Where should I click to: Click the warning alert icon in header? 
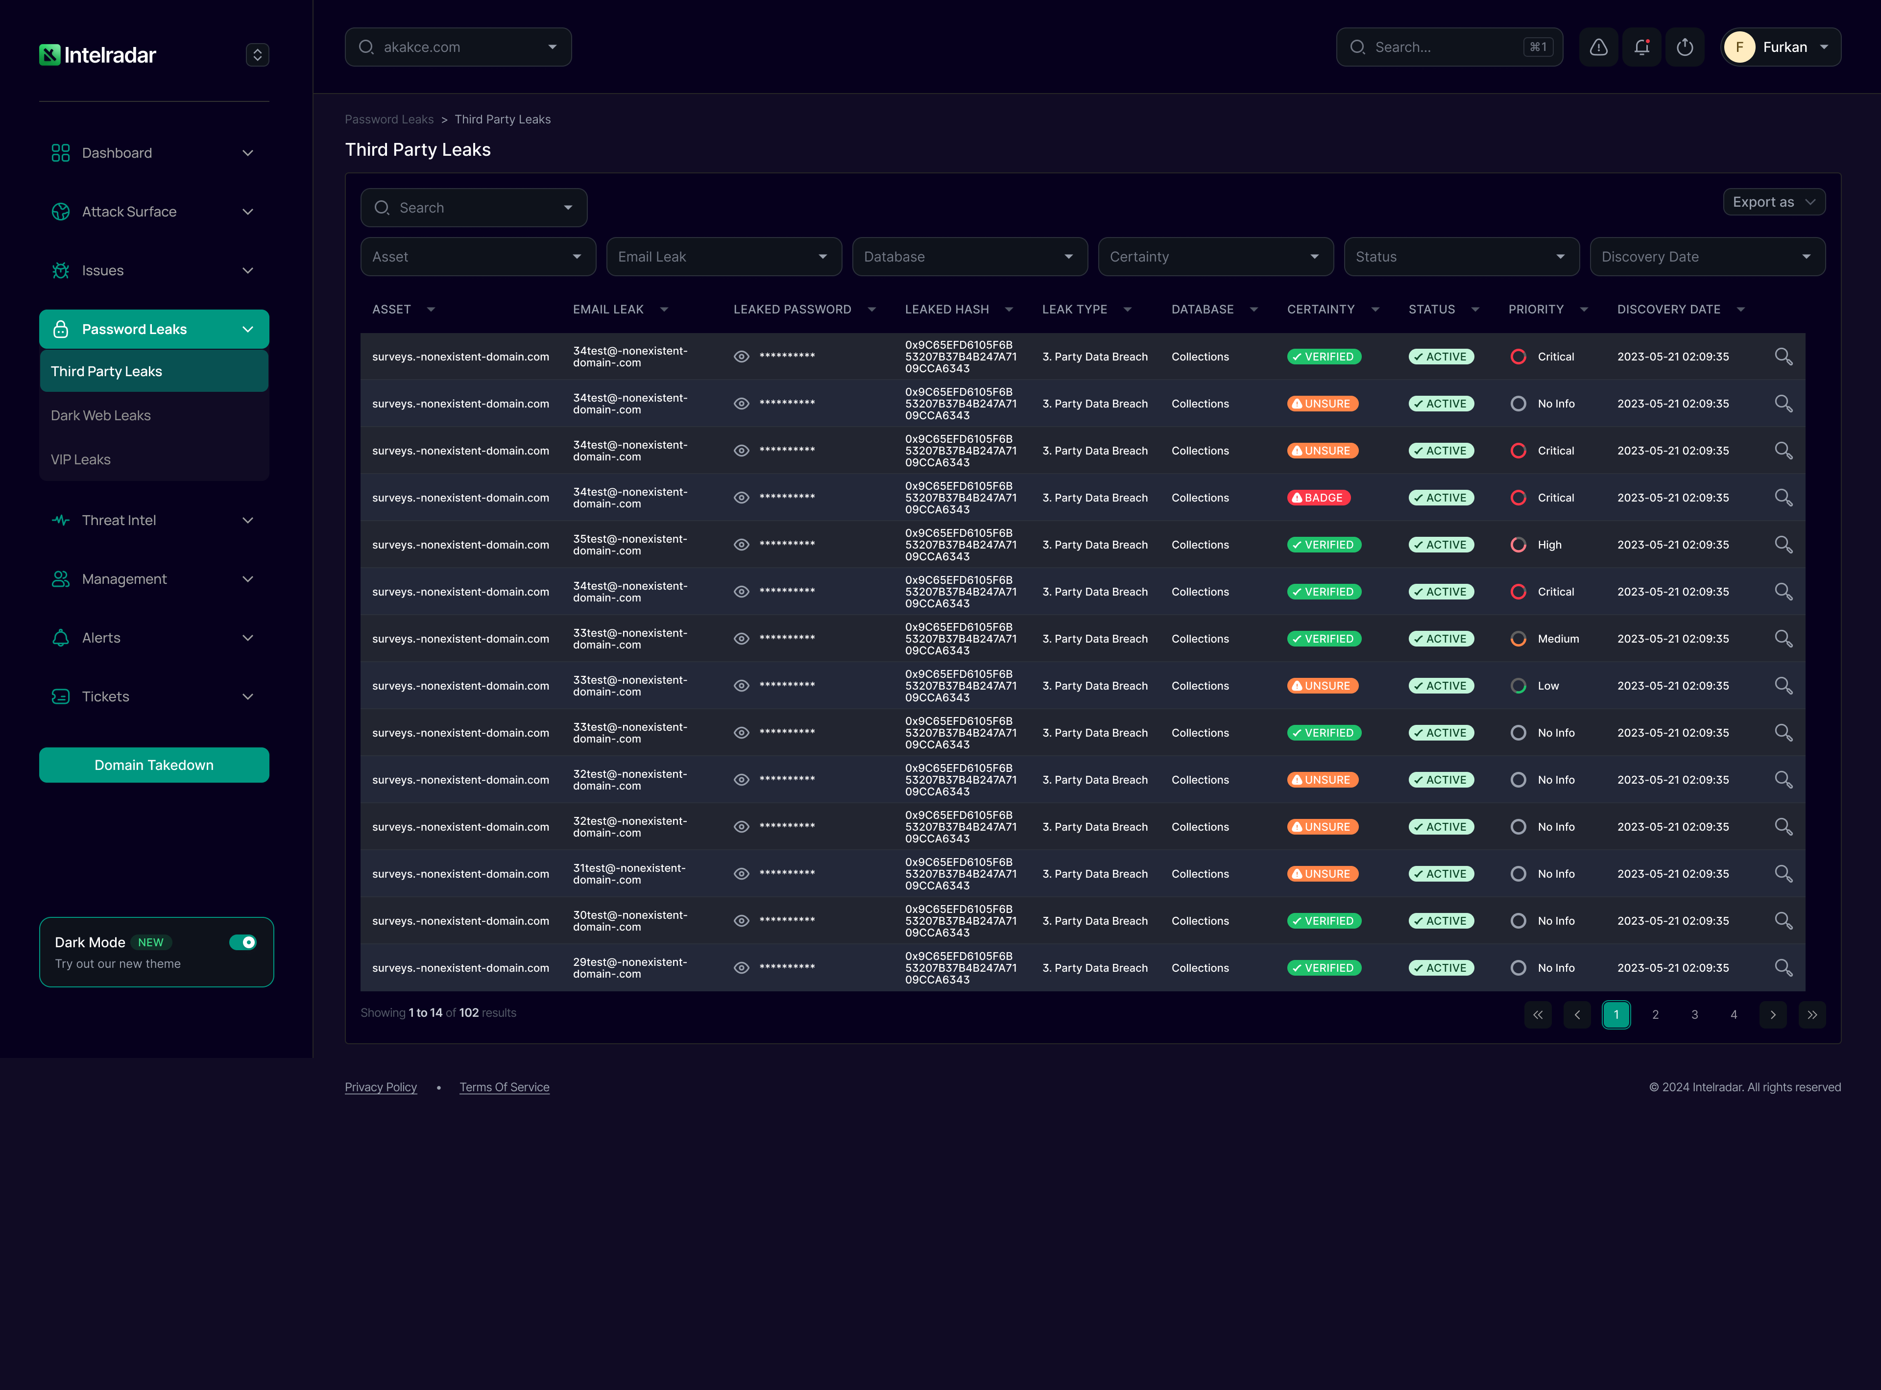(1598, 47)
